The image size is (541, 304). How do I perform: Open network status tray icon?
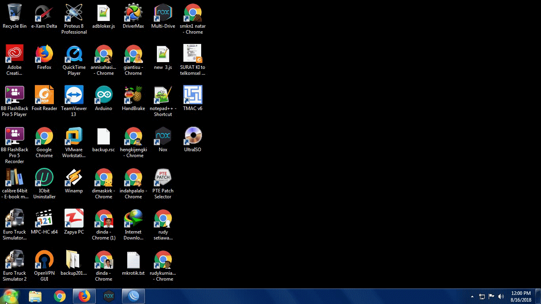click(482, 296)
